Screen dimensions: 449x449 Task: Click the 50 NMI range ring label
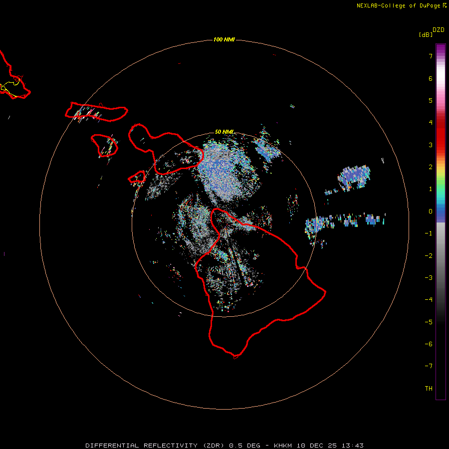click(x=224, y=132)
